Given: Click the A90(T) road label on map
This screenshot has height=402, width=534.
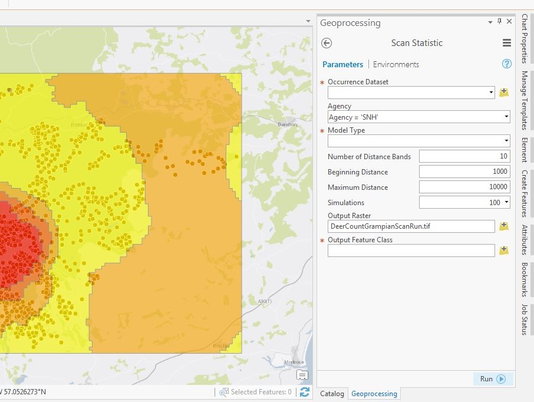Looking at the screenshot, I should pos(265,302).
